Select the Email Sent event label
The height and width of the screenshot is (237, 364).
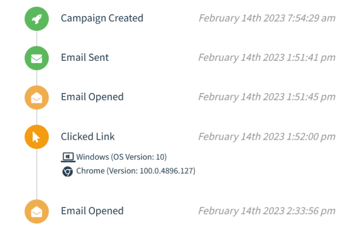coord(85,58)
